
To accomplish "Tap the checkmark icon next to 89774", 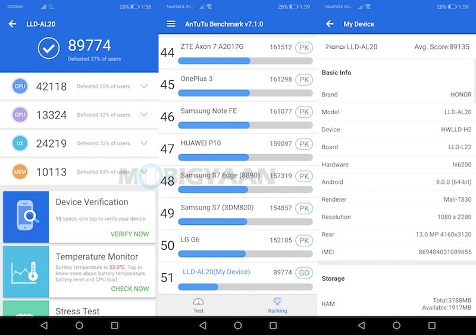I will [49, 48].
